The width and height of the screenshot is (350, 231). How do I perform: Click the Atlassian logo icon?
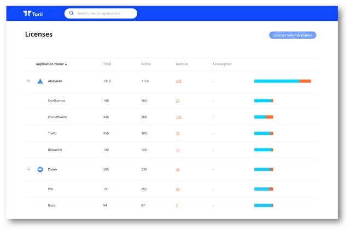40,81
